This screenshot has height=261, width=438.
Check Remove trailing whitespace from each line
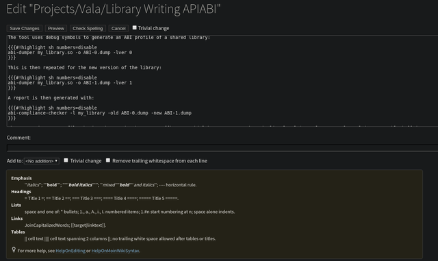[x=108, y=160]
